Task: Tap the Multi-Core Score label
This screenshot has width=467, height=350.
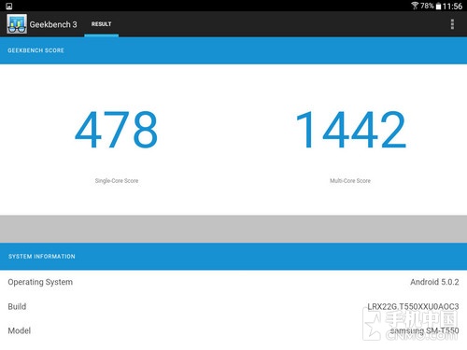Action: click(350, 181)
